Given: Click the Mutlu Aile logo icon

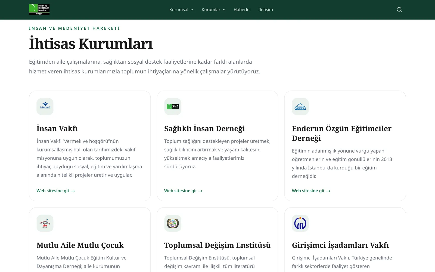Looking at the screenshot, I should (45, 223).
